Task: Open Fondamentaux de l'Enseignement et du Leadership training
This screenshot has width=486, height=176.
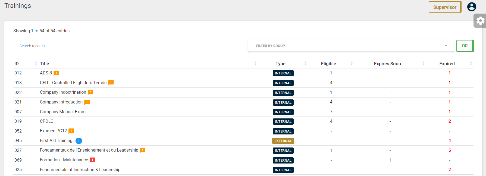Action: pos(89,150)
